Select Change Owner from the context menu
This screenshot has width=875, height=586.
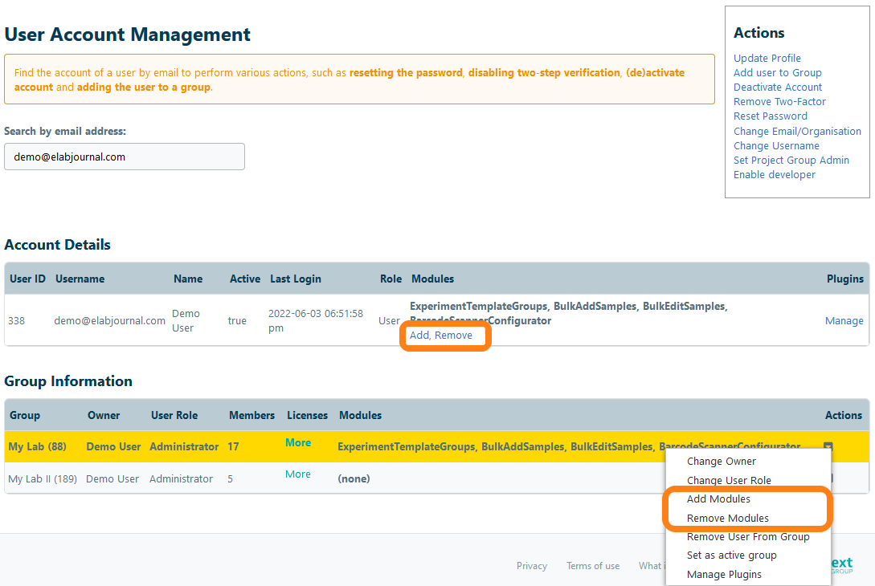pyautogui.click(x=721, y=462)
